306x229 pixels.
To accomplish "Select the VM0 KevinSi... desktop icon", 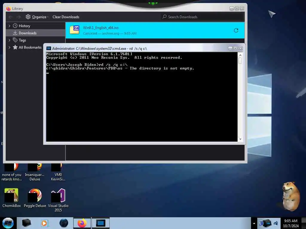I will 58,172.
